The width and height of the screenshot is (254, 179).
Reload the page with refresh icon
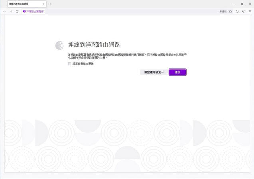[17, 12]
